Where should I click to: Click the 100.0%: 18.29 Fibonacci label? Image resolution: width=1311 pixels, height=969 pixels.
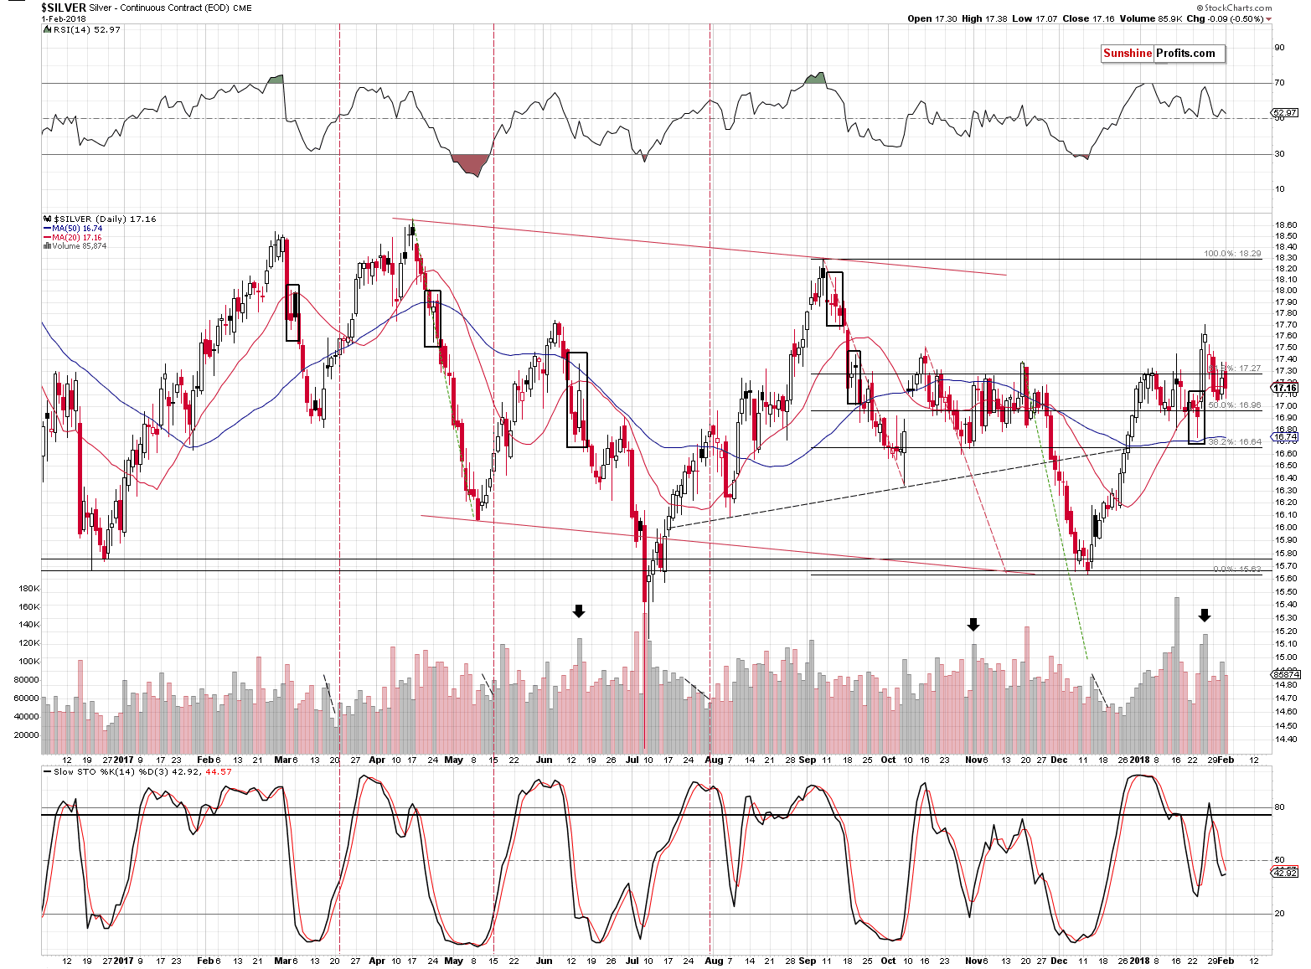(1232, 253)
